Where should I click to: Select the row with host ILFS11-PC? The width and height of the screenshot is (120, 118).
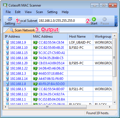(x=58, y=89)
